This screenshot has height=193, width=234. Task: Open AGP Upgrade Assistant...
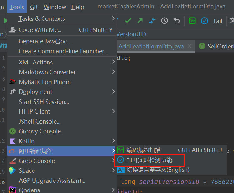(x=62, y=180)
